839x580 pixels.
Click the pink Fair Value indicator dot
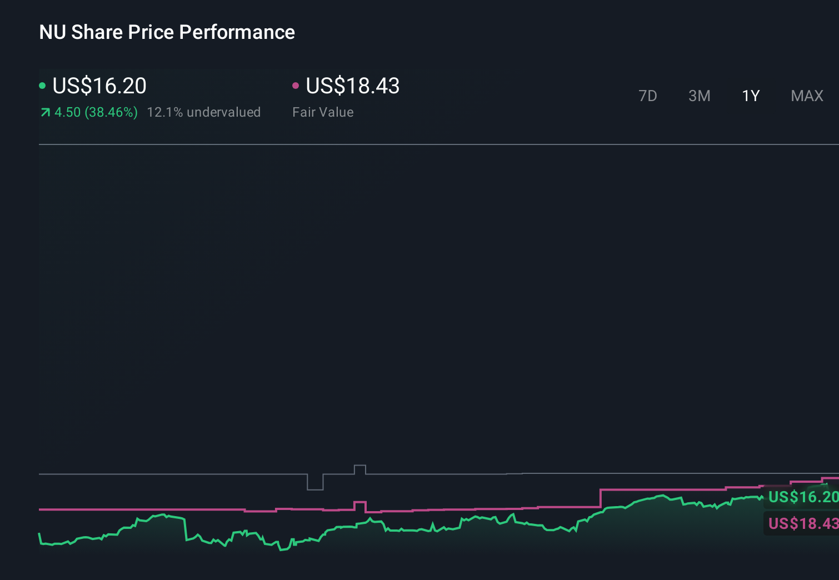coord(296,85)
